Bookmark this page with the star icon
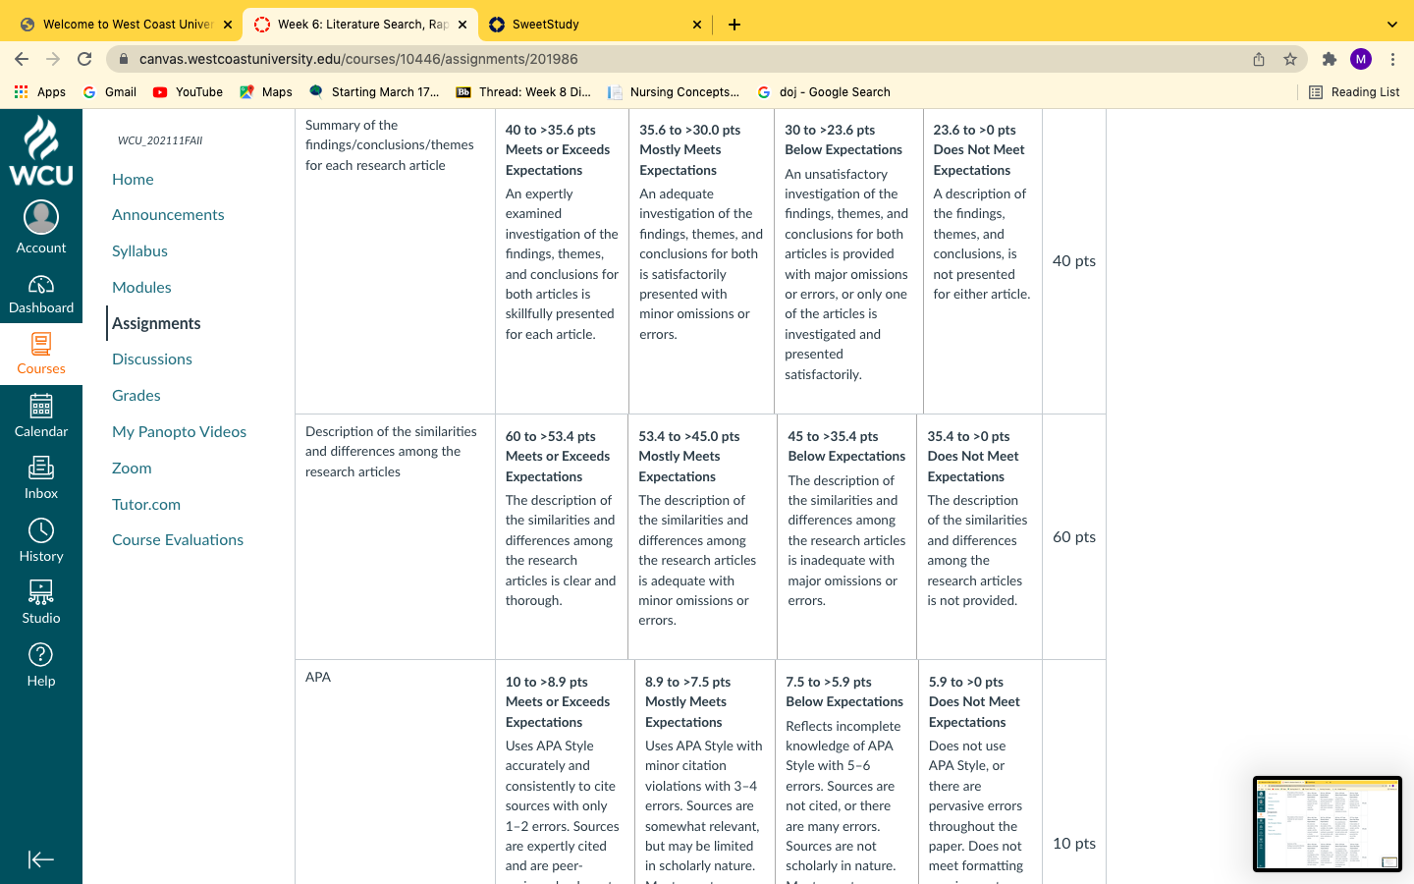This screenshot has width=1414, height=884. (x=1290, y=59)
